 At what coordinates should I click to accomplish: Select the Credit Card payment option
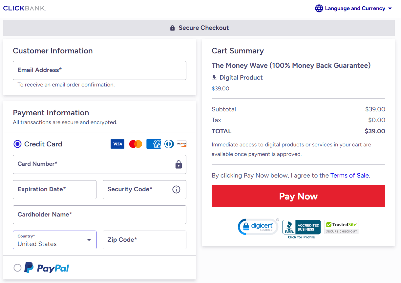point(17,144)
